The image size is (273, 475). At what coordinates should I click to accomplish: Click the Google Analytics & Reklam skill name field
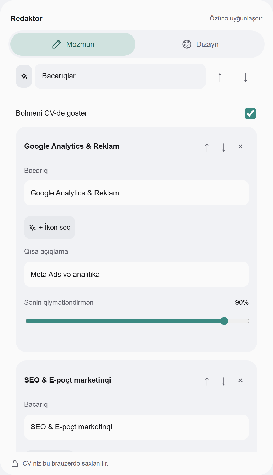136,193
